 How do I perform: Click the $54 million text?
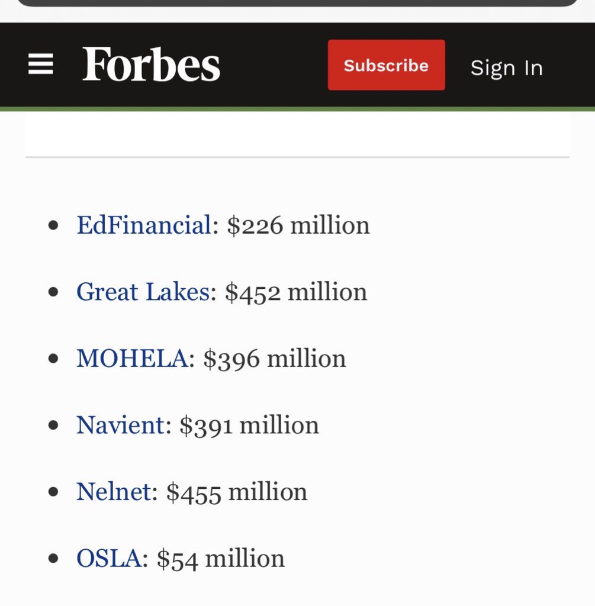pos(220,559)
